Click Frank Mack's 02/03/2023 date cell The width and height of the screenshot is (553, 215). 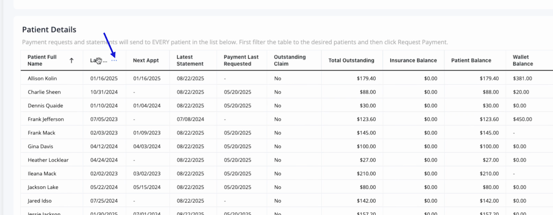[104, 133]
